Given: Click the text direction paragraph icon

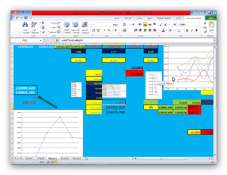Looking at the screenshot, I should pos(133,24).
